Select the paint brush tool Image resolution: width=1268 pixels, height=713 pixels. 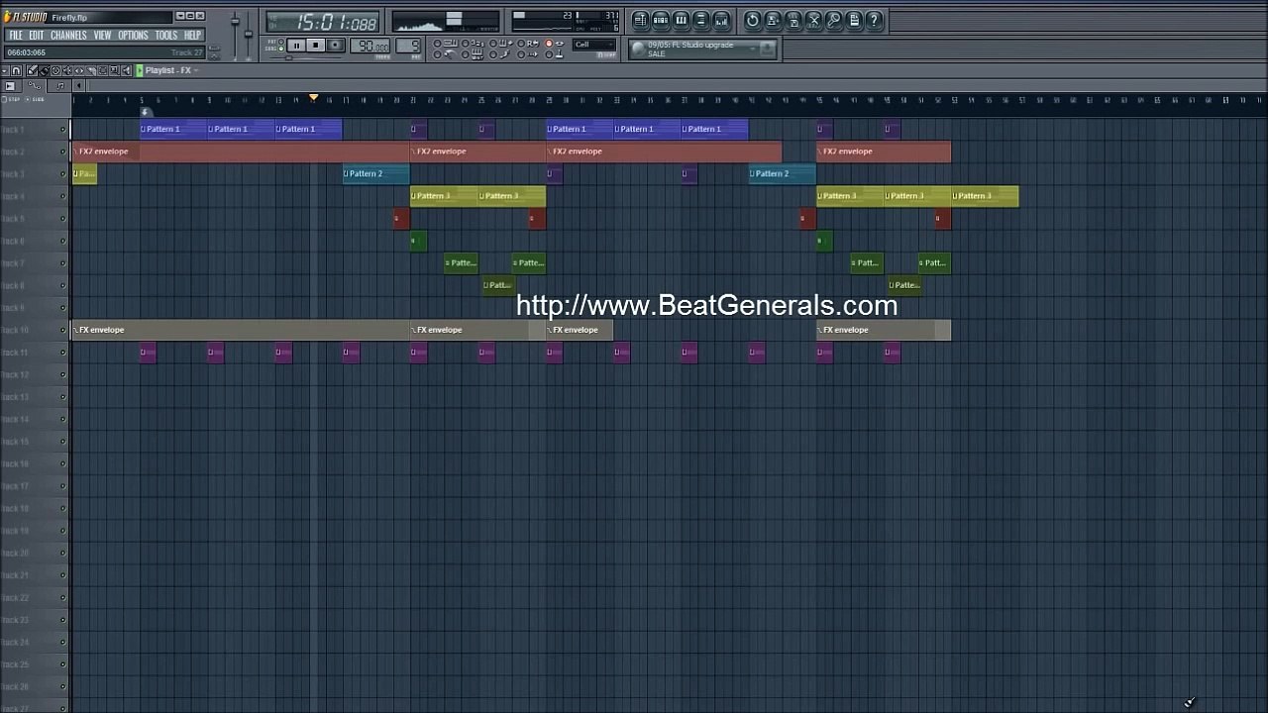[44, 71]
